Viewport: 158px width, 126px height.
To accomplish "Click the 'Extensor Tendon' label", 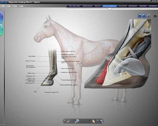I will [30, 61].
